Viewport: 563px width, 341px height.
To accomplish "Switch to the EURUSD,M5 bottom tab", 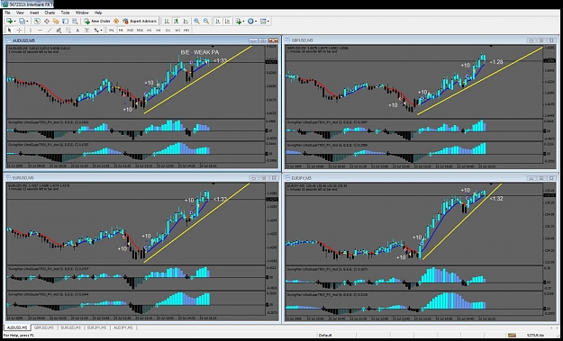I will [71, 328].
